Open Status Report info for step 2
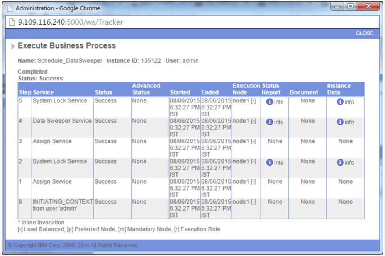Image resolution: width=385 pixels, height=256 pixels. tap(275, 162)
